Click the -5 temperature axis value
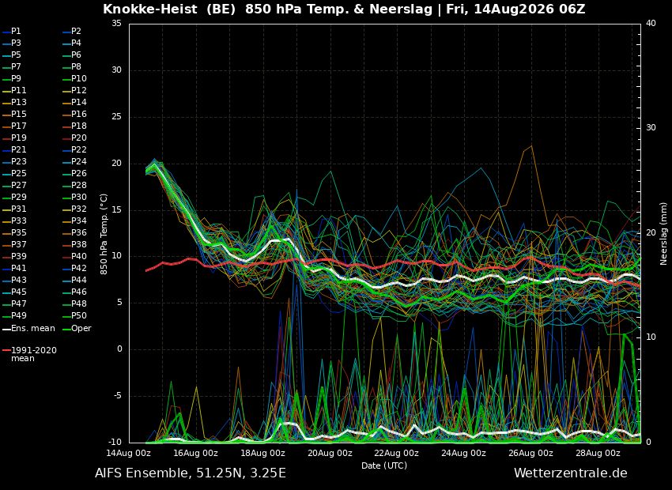Viewport: 672px width, 490px height. (x=117, y=395)
